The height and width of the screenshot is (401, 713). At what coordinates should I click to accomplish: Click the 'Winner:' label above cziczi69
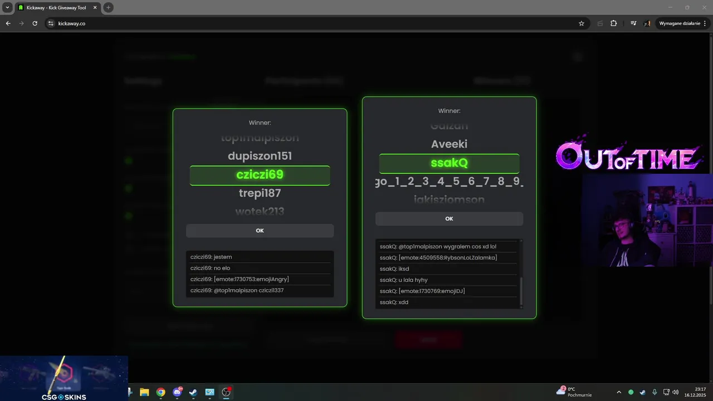coord(260,123)
